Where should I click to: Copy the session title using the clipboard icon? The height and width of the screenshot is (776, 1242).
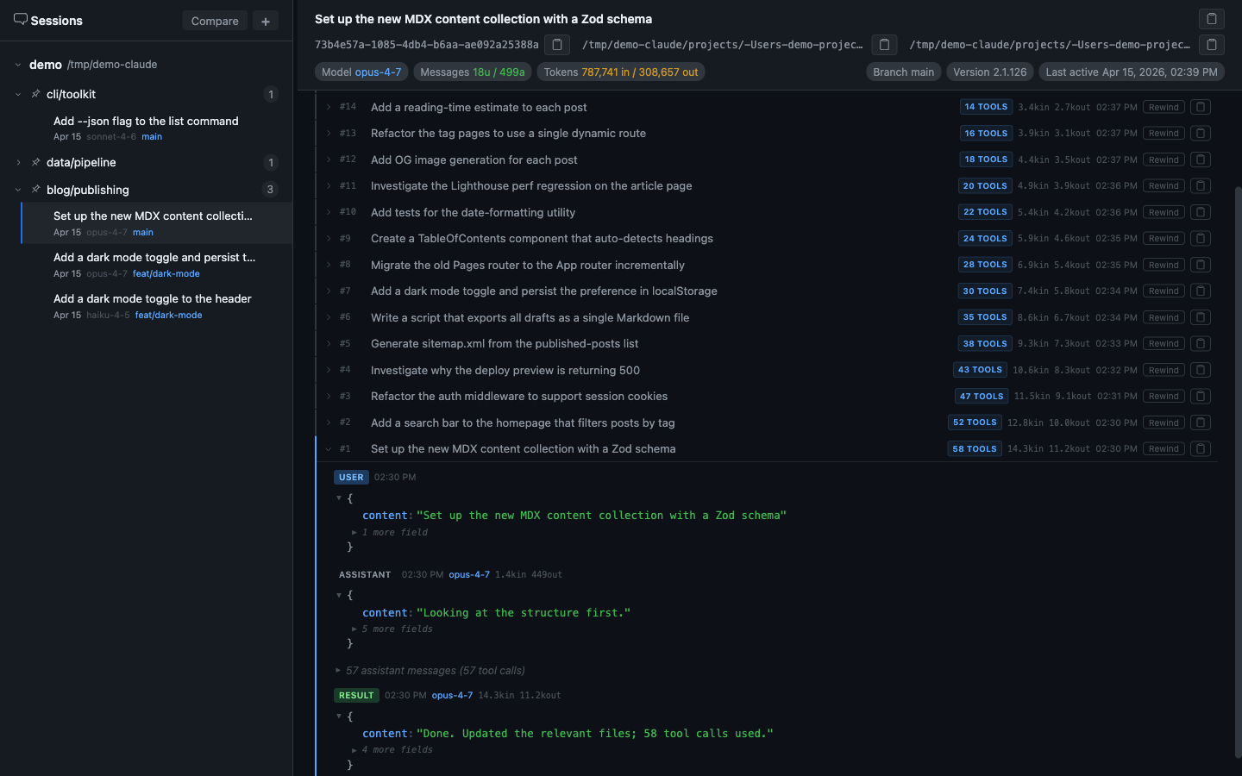pos(1211,19)
